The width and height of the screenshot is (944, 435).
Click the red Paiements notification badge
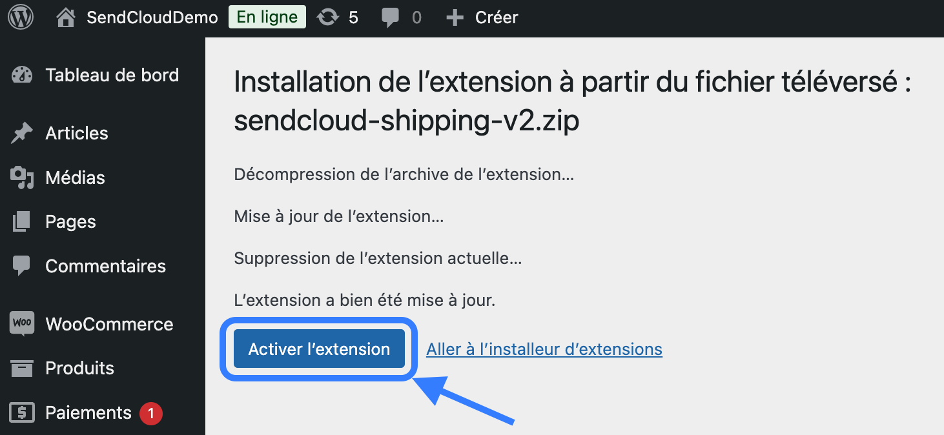[151, 413]
